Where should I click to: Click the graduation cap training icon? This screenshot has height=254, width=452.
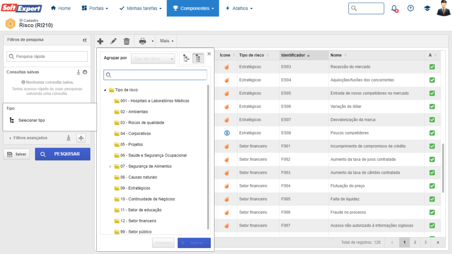(x=427, y=8)
